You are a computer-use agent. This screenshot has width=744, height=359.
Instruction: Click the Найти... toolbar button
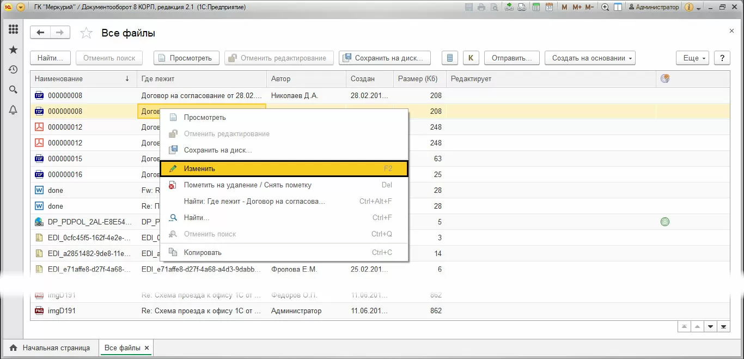(50, 58)
